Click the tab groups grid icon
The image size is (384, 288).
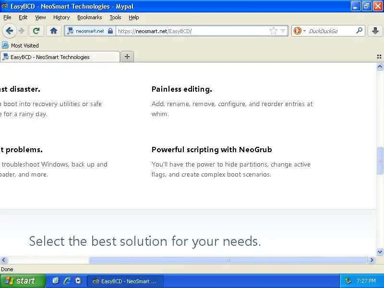pyautogui.click(x=379, y=57)
